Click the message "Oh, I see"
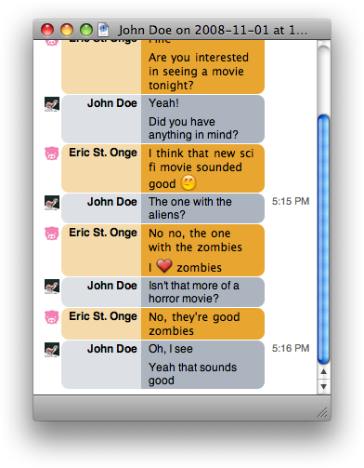Image resolution: width=364 pixels, height=468 pixels. pos(171,349)
